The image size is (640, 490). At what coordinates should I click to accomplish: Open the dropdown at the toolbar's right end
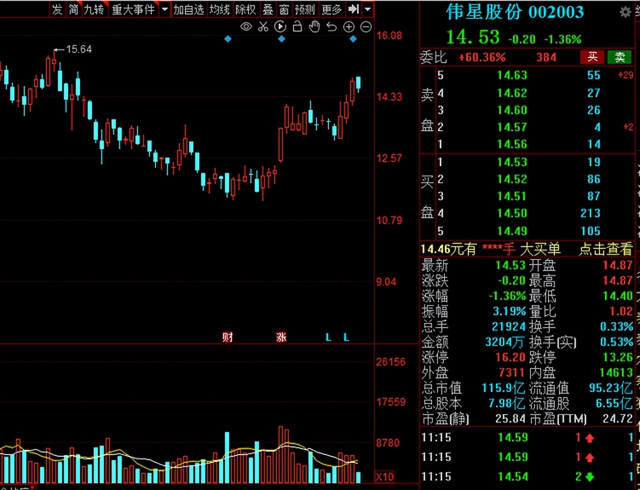pyautogui.click(x=367, y=9)
